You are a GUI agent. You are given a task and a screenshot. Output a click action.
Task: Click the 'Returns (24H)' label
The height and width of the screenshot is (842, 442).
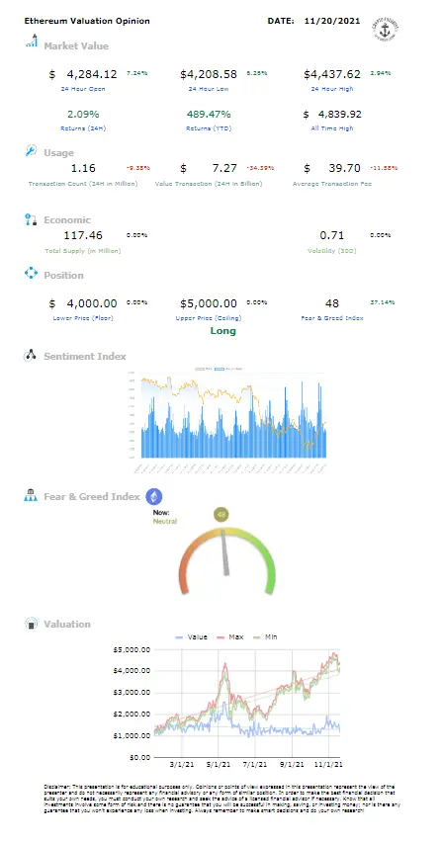tap(83, 128)
